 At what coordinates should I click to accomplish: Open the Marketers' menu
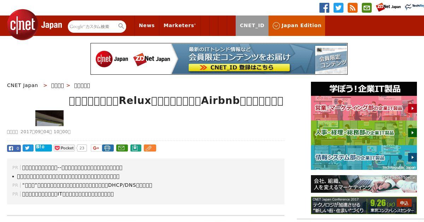[x=179, y=26]
